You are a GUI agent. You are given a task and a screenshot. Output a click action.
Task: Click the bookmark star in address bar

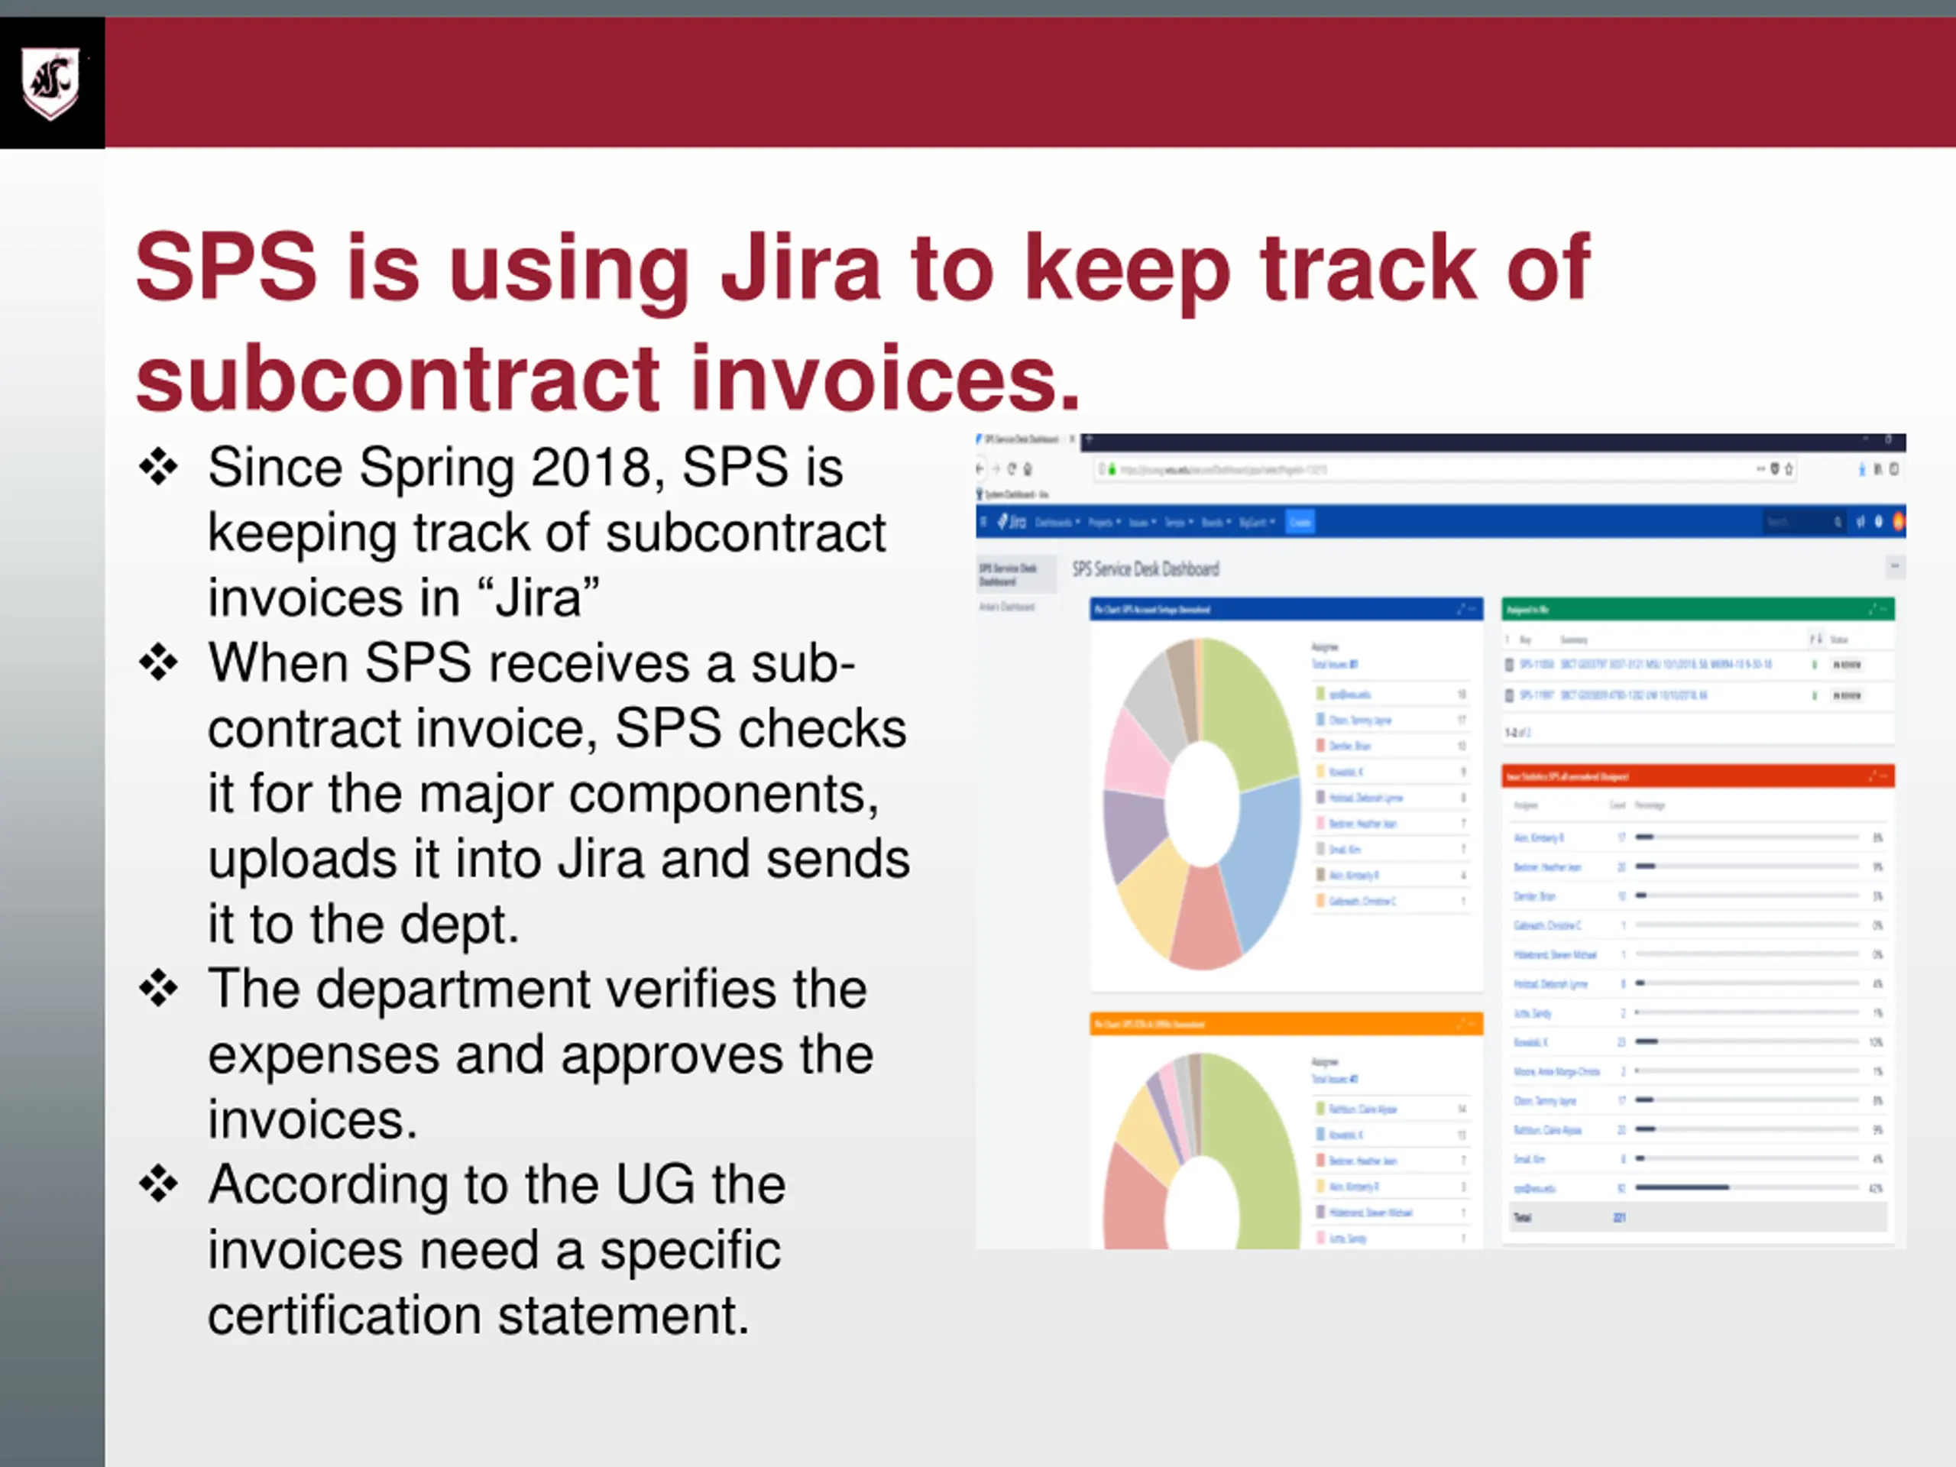pos(1789,470)
